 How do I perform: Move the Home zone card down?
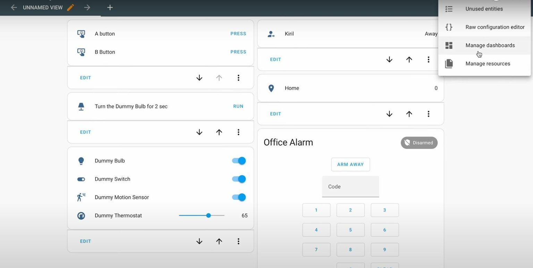(389, 114)
